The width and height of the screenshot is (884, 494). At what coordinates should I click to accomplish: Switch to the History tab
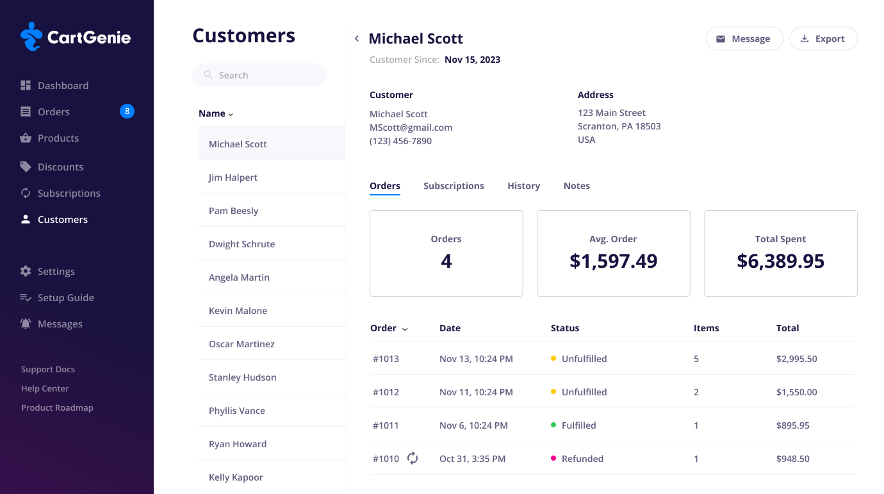(x=523, y=186)
